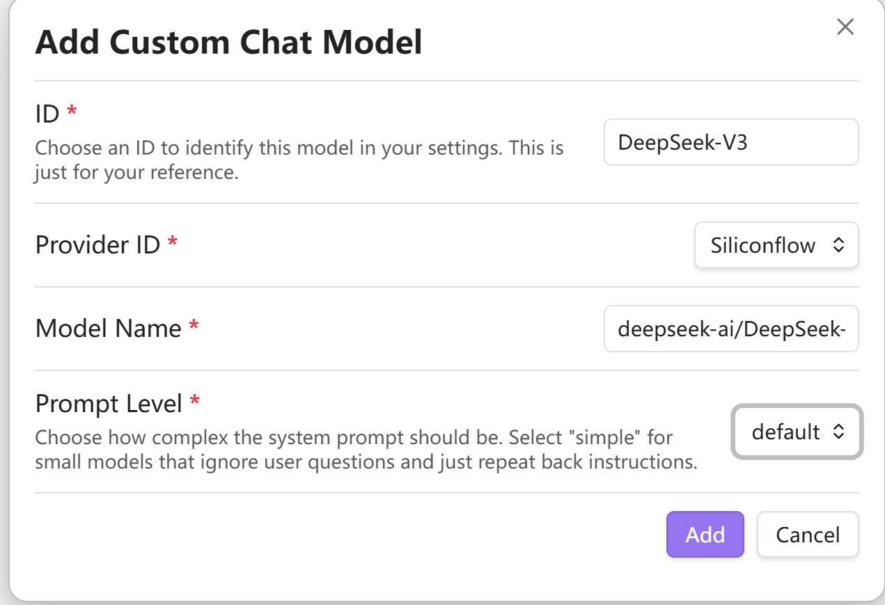
Task: Click the ID field containing DeepSeek-V3
Action: click(x=730, y=142)
